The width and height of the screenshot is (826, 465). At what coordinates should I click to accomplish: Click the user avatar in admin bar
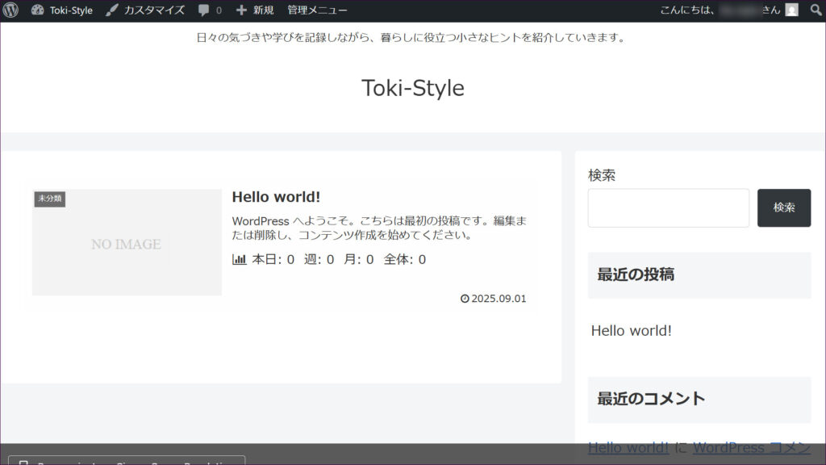pyautogui.click(x=791, y=10)
